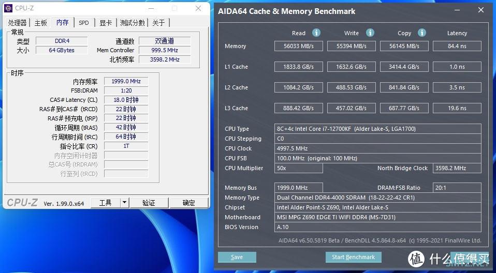Image resolution: width=496 pixels, height=273 pixels.
Task: Click the 北桥频率 value 3598.2 MHz in CPU-Z
Action: [165, 59]
